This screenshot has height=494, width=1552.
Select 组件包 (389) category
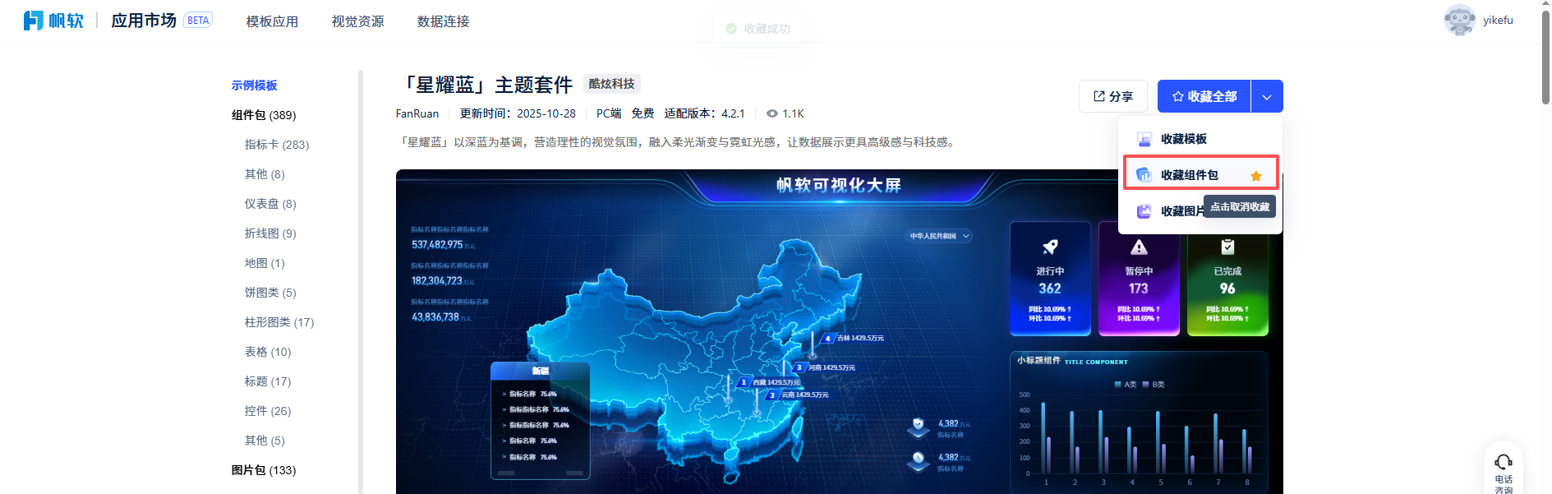tap(264, 115)
